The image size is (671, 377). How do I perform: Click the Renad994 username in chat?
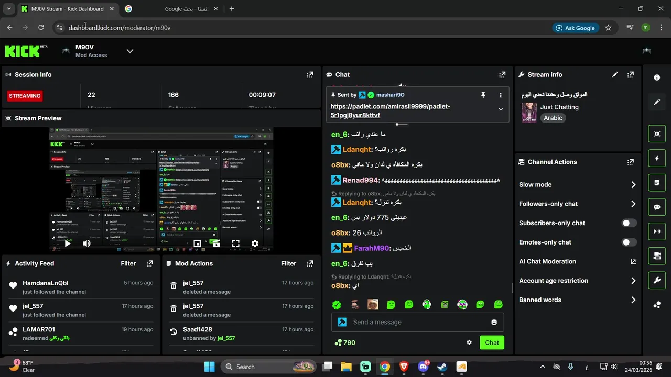pos(361,180)
